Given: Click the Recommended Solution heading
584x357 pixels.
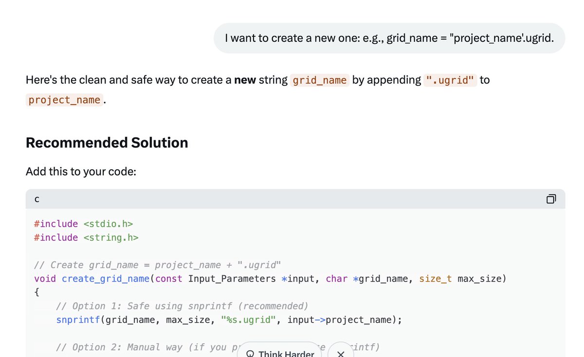Looking at the screenshot, I should click(x=107, y=143).
